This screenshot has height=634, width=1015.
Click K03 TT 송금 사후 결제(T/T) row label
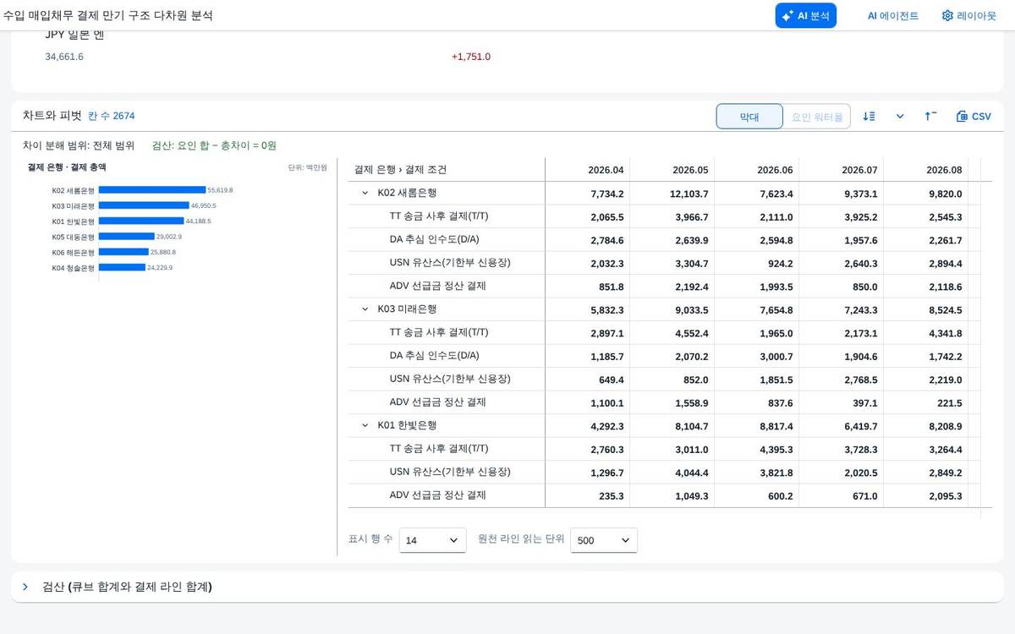[x=439, y=332]
